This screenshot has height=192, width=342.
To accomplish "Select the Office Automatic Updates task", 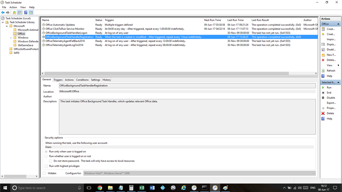I will pyautogui.click(x=60, y=25).
